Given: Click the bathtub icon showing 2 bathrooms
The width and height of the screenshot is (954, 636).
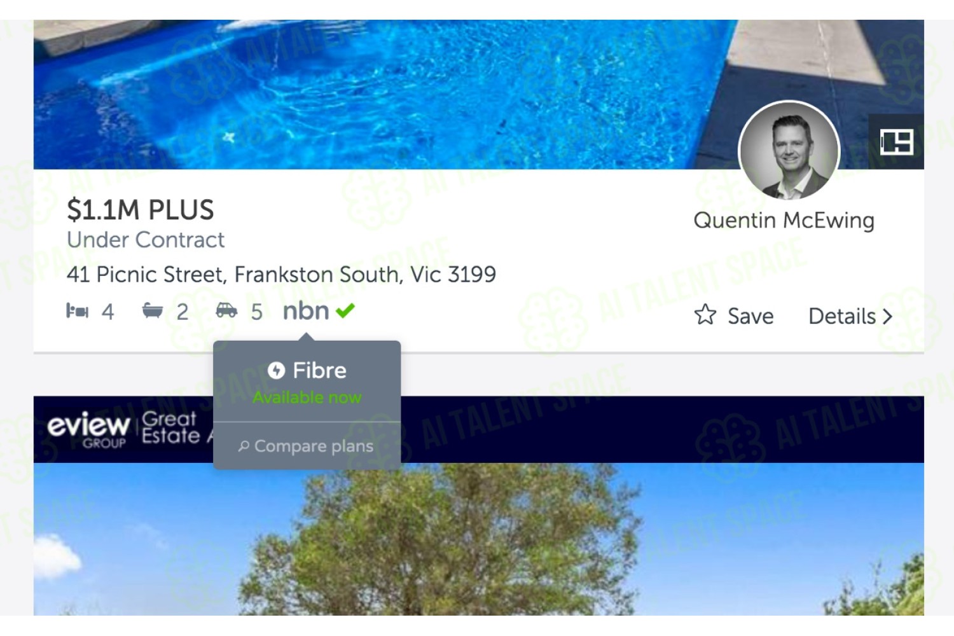Looking at the screenshot, I should (x=153, y=311).
